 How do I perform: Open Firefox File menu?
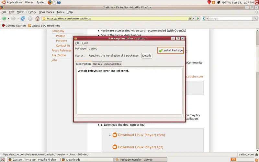point(4,12)
